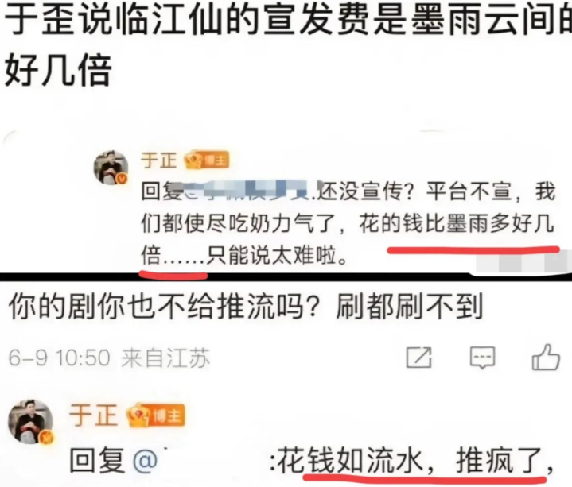
Task: Open 于正 username in lower reply
Action: tap(93, 415)
